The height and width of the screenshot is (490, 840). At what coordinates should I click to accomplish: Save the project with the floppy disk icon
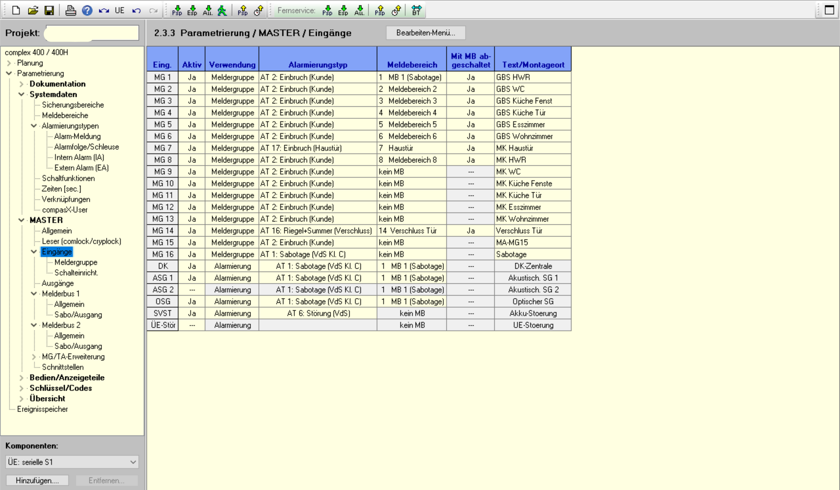(x=49, y=10)
